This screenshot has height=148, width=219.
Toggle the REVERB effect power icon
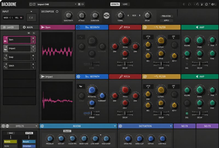(42, 126)
